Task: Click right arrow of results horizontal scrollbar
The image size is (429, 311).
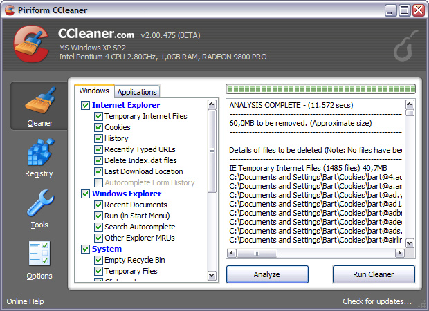Action: pos(399,253)
